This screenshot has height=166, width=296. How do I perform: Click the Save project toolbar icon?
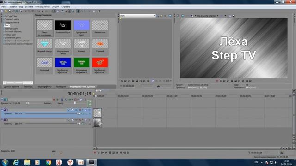point(10,11)
